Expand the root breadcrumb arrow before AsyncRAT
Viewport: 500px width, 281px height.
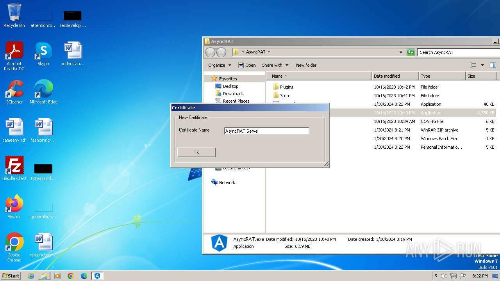click(243, 52)
